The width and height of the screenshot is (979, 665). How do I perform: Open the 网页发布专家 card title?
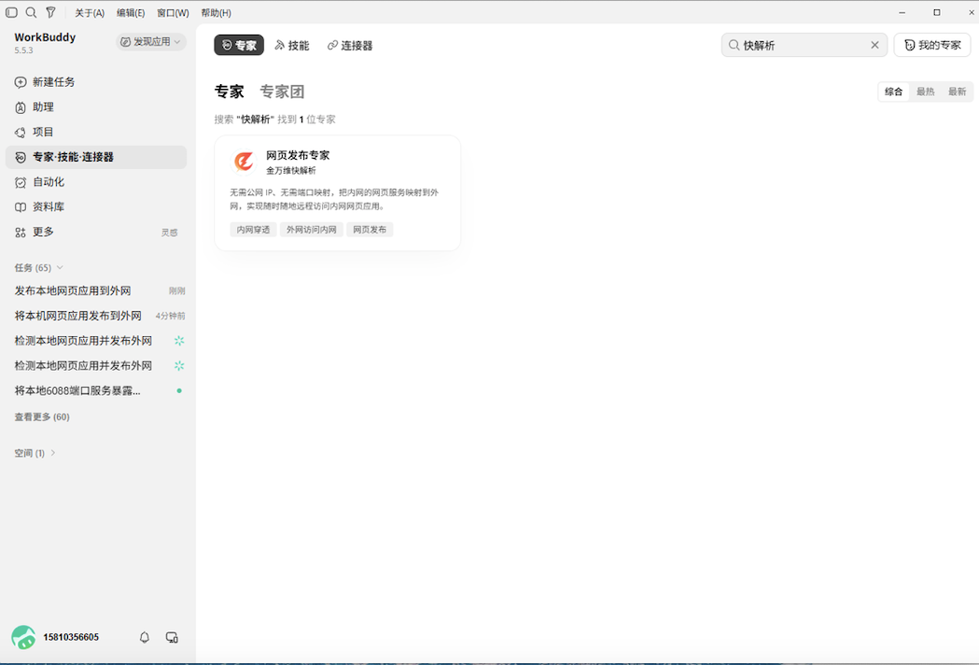pyautogui.click(x=298, y=155)
